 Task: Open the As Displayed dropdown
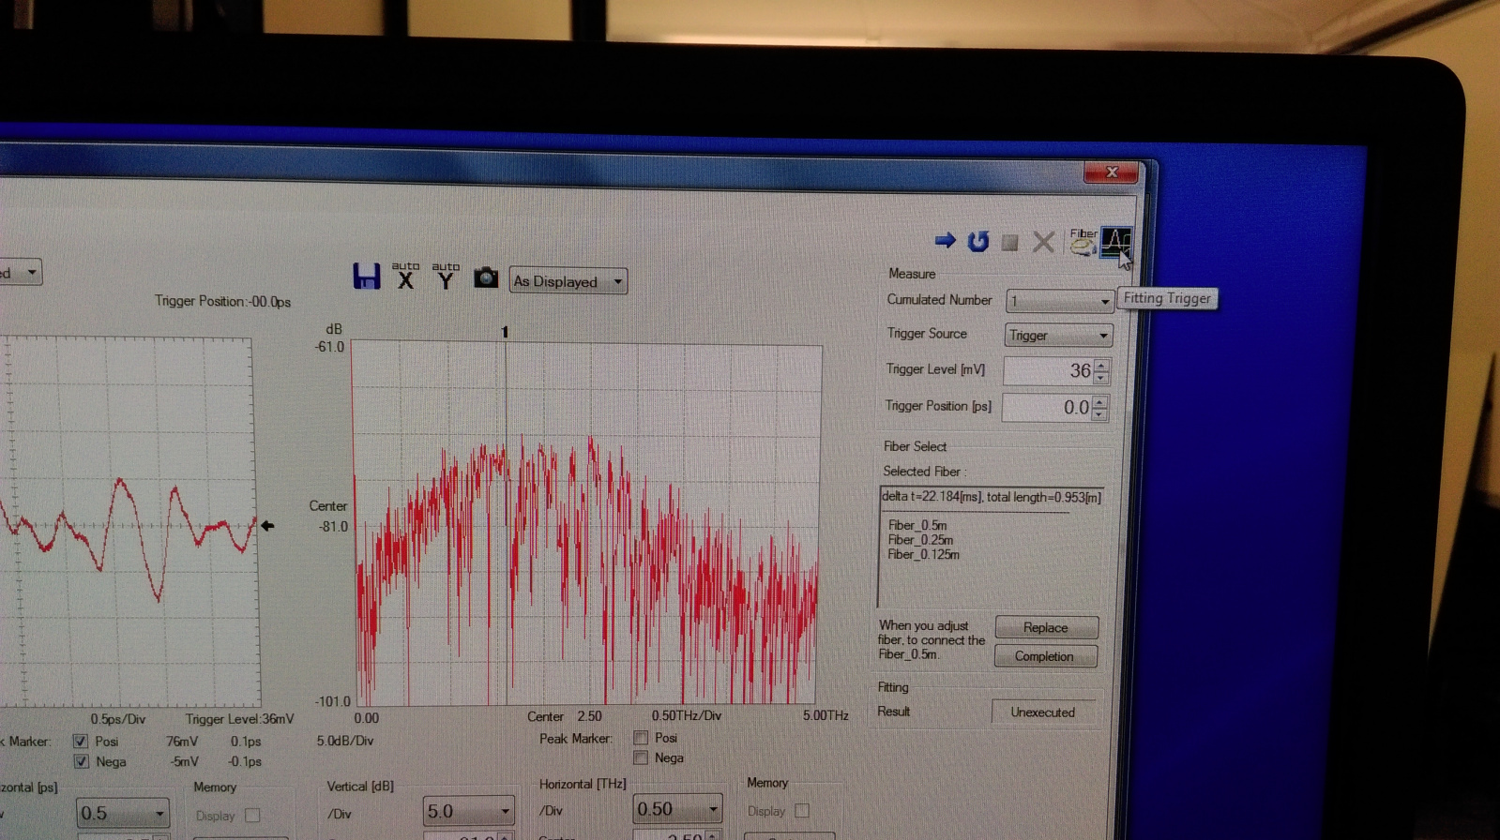point(568,281)
